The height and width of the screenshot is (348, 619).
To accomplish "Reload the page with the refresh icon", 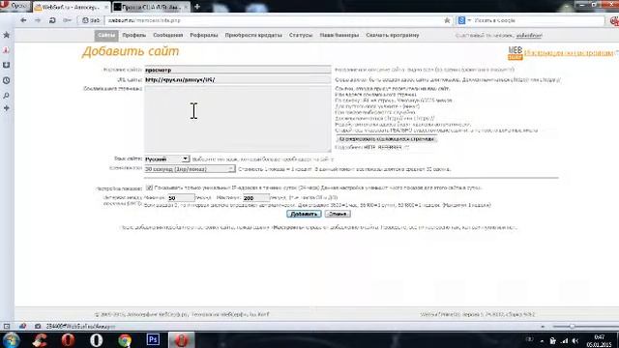I will point(52,20).
